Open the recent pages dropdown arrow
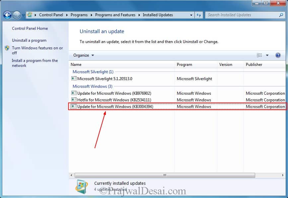This screenshot has width=288, height=198. 23,15
